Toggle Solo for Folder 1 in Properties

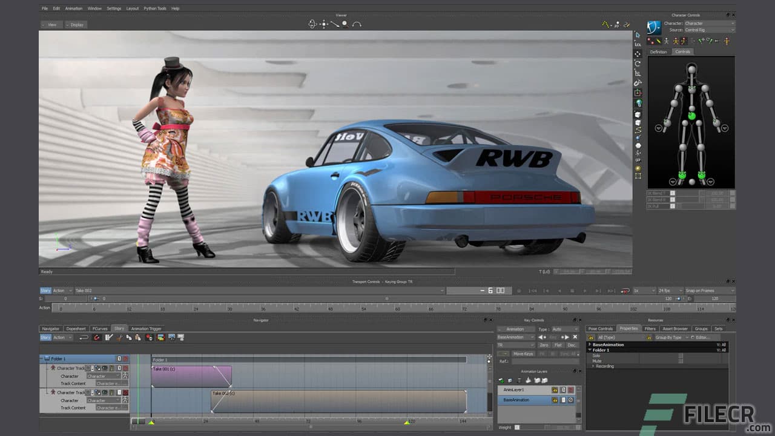click(x=681, y=355)
